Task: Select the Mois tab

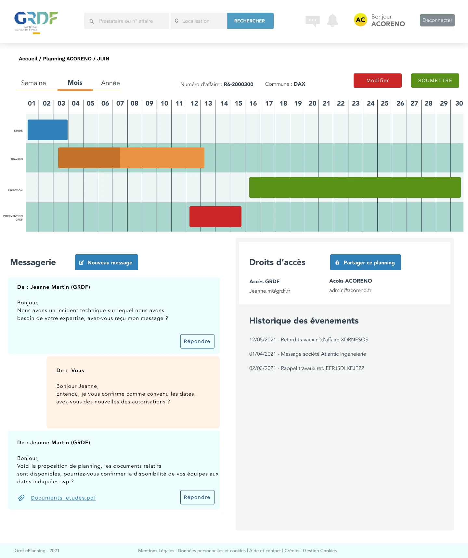Action: pyautogui.click(x=75, y=83)
